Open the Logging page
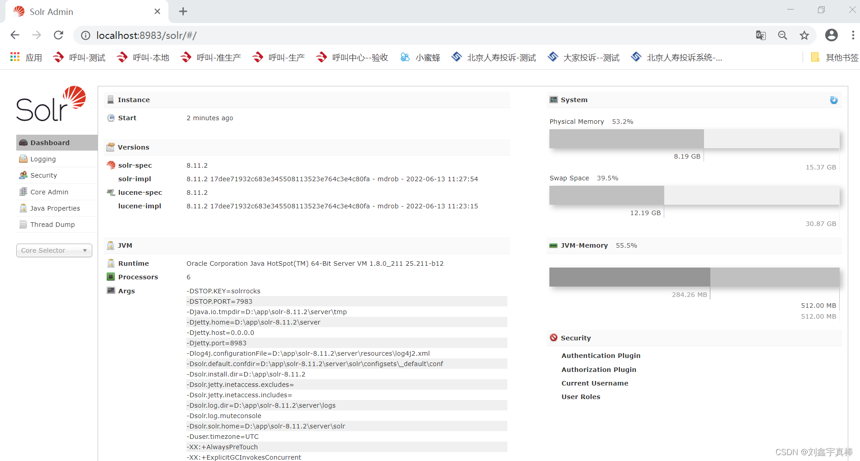 [x=57, y=159]
